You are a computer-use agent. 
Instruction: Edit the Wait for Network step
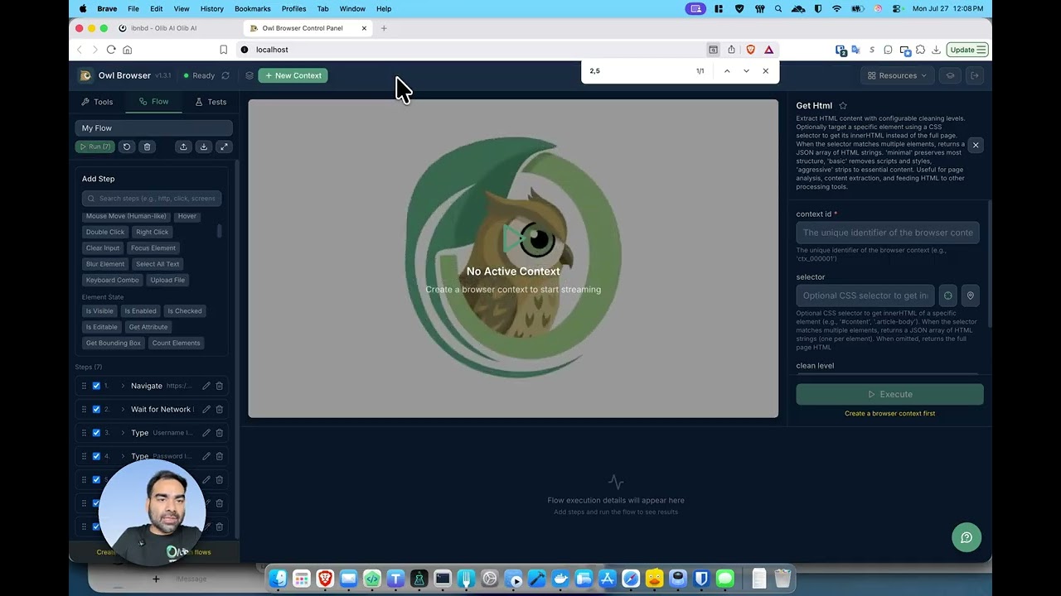tap(206, 409)
